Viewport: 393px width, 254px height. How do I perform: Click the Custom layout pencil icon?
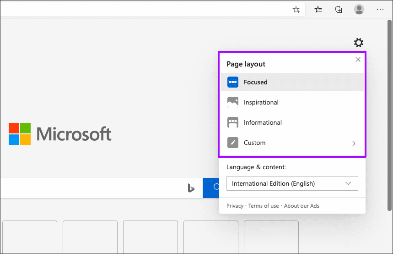(233, 143)
